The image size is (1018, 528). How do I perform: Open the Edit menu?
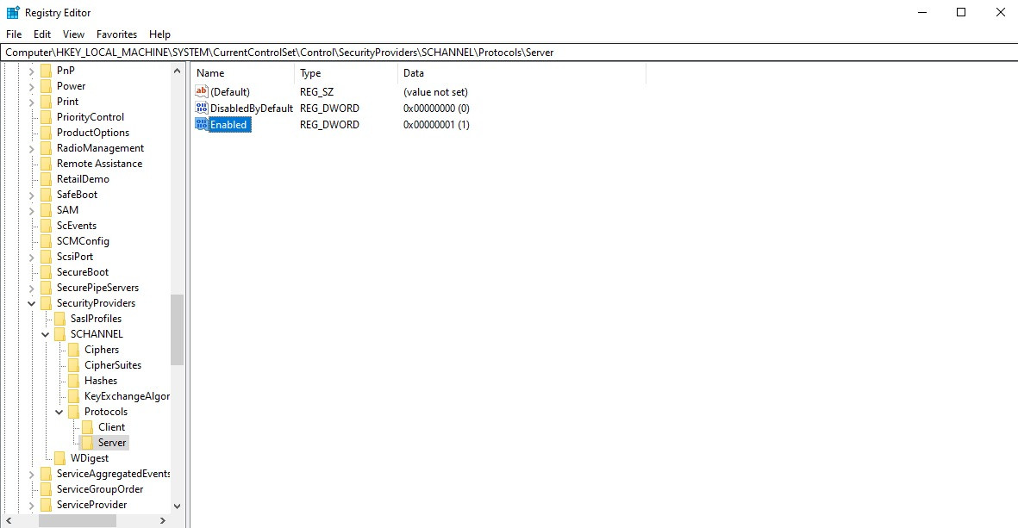pos(42,34)
